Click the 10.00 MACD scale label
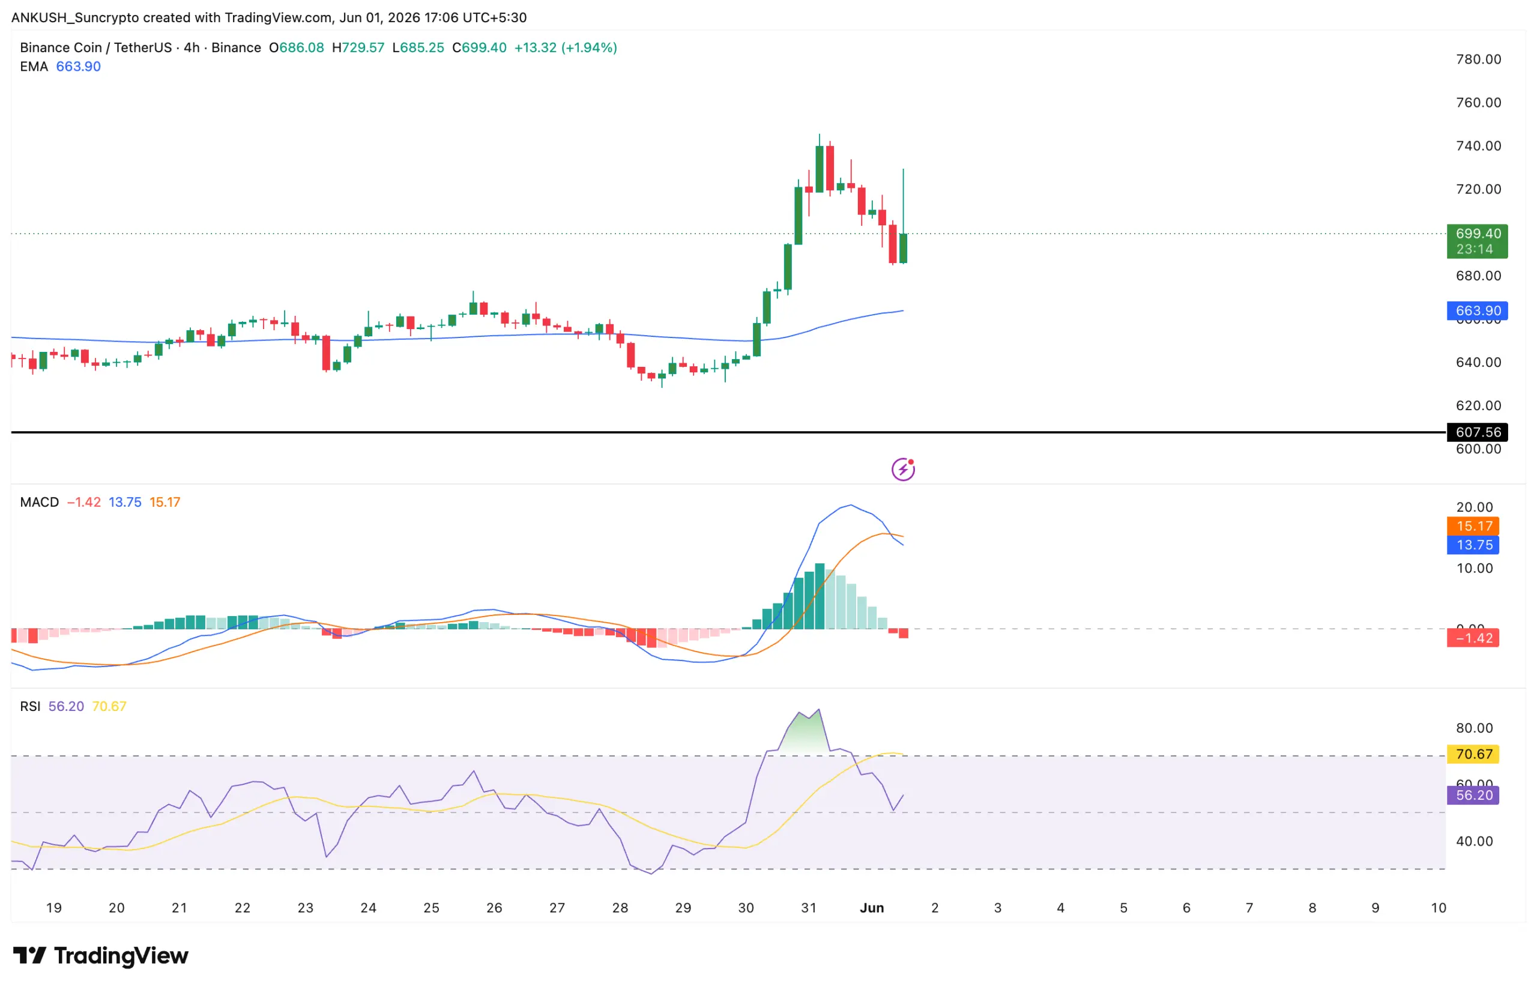The image size is (1537, 989). click(x=1475, y=568)
